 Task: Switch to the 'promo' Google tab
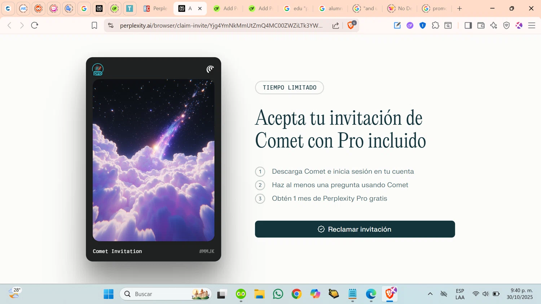tap(434, 8)
